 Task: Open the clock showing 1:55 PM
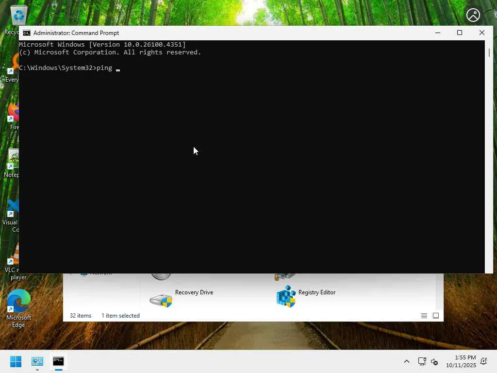461,361
